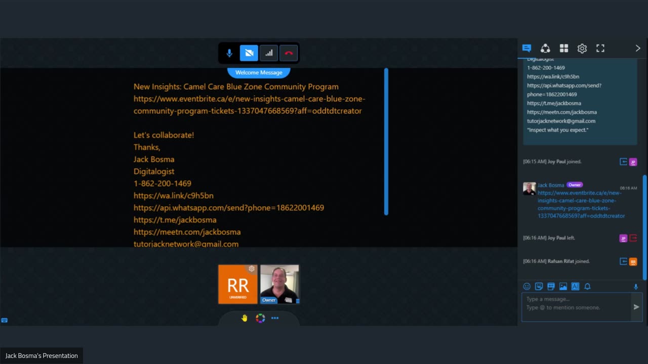648x364 pixels.
Task: Open the participants panel tab
Action: pyautogui.click(x=545, y=48)
